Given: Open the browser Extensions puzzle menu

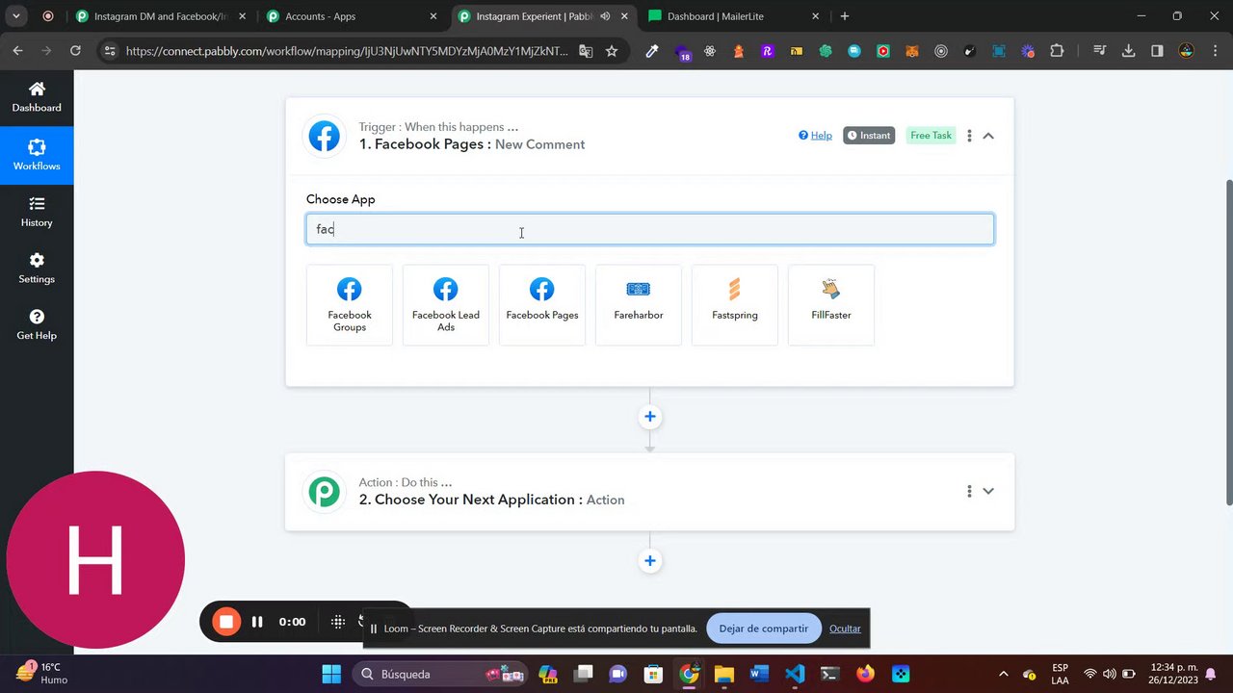Looking at the screenshot, I should [x=1057, y=51].
